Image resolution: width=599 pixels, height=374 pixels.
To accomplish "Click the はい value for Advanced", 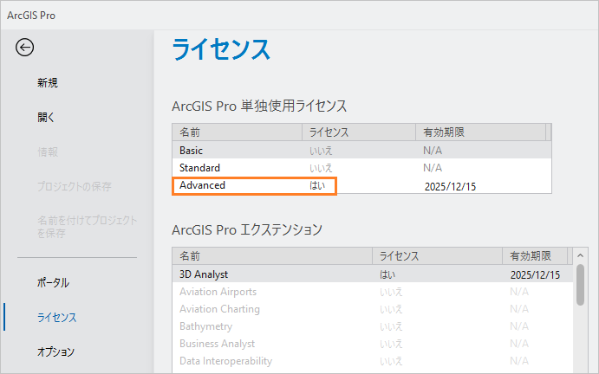I will tap(317, 185).
